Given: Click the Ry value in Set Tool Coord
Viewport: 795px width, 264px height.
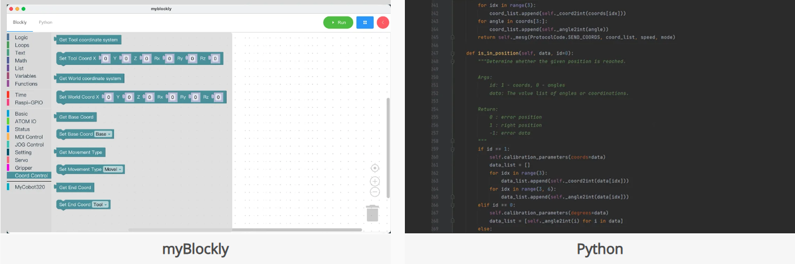Looking at the screenshot, I should [193, 58].
